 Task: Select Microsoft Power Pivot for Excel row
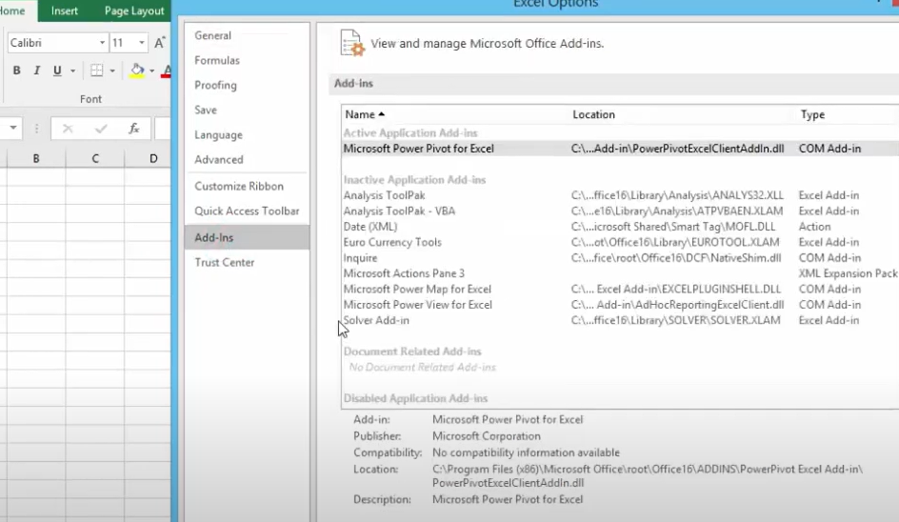620,149
